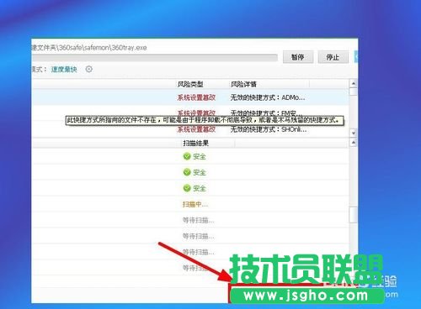
Task: Open scan mode settings circle icon
Action: tap(88, 69)
